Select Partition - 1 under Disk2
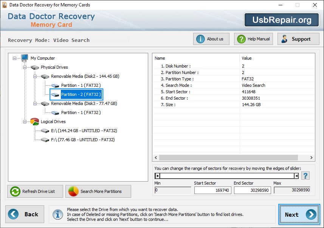The width and height of the screenshot is (324, 228). (81, 85)
